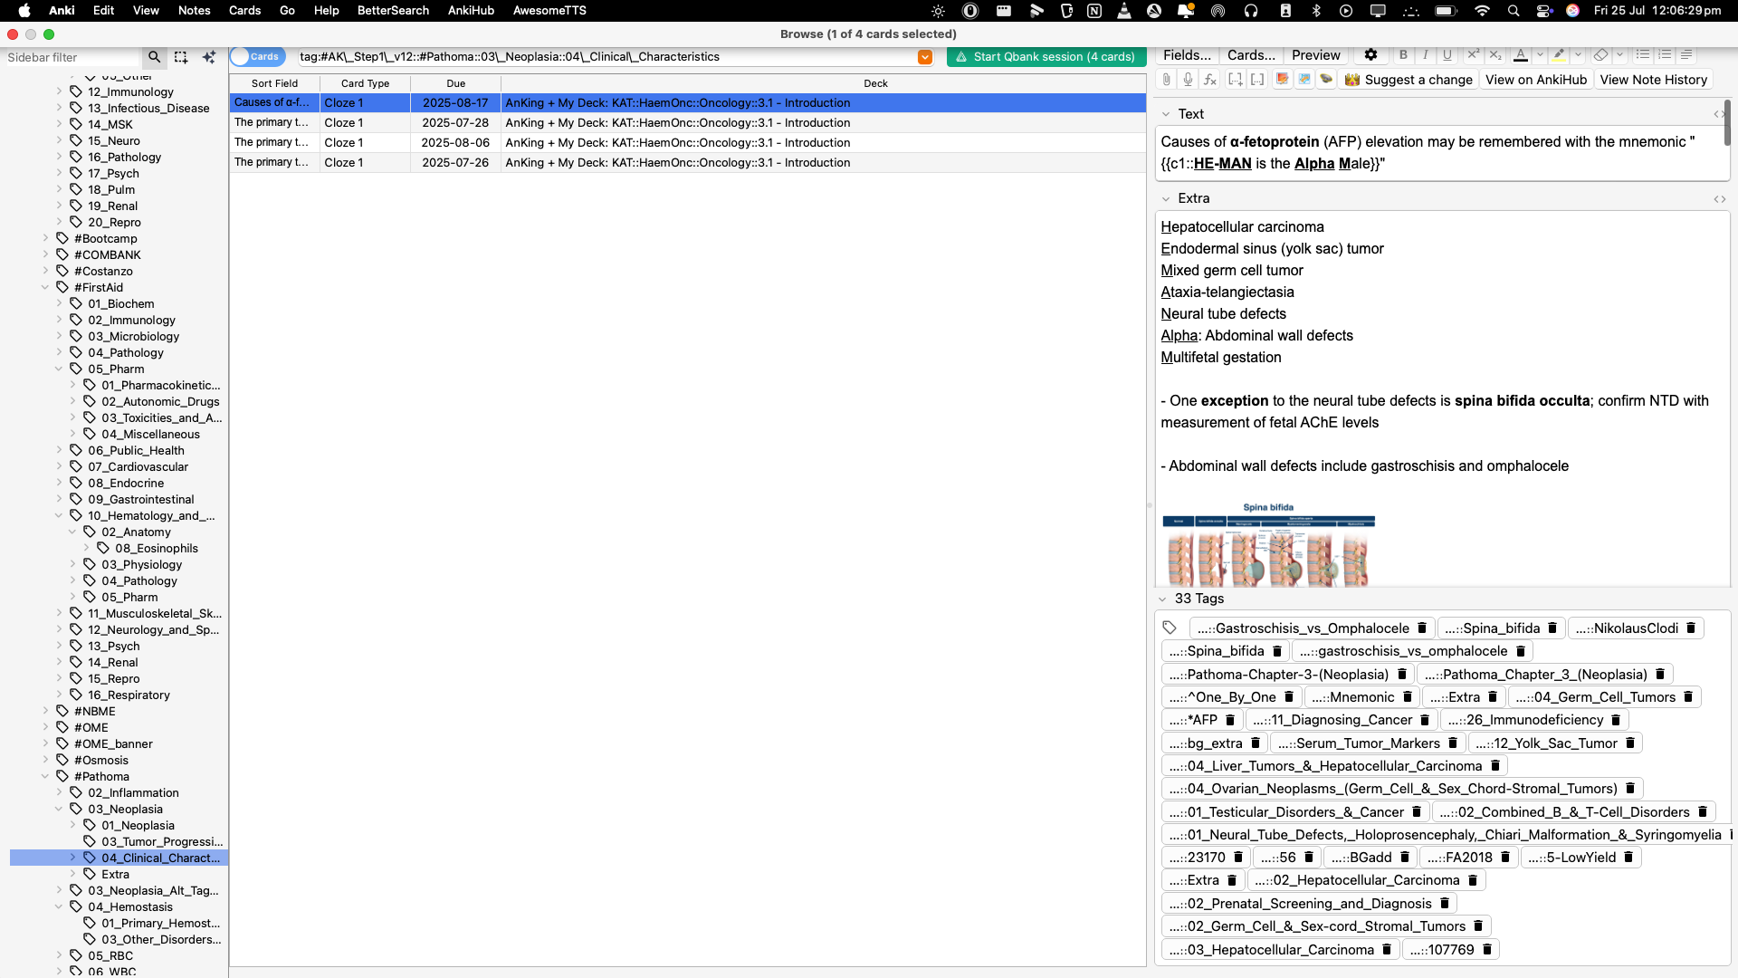Collapse the Extra field section
The height and width of the screenshot is (978, 1738).
[1165, 198]
